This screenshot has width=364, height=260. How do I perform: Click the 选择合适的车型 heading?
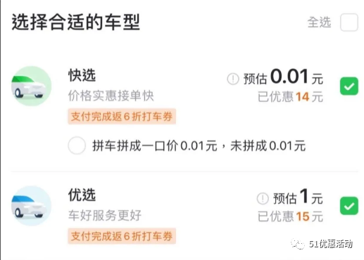76,22
